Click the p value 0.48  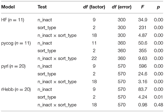point(158,105)
